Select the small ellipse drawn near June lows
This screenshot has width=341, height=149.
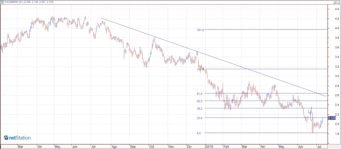click(311, 116)
